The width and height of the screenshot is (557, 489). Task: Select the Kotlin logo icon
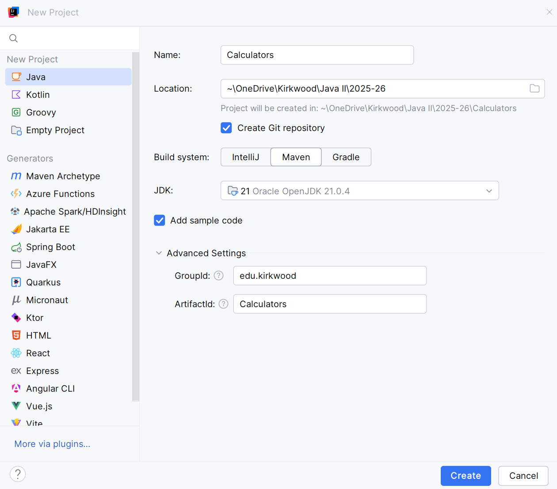tap(16, 94)
